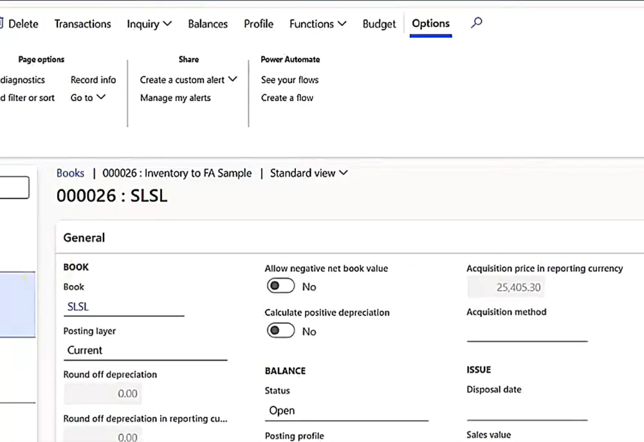The width and height of the screenshot is (644, 442).
Task: Toggle Allow negative net book value
Action: tap(281, 286)
